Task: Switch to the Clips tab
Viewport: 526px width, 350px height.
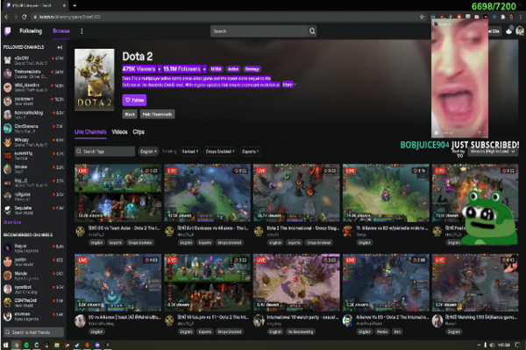Action: (x=139, y=132)
